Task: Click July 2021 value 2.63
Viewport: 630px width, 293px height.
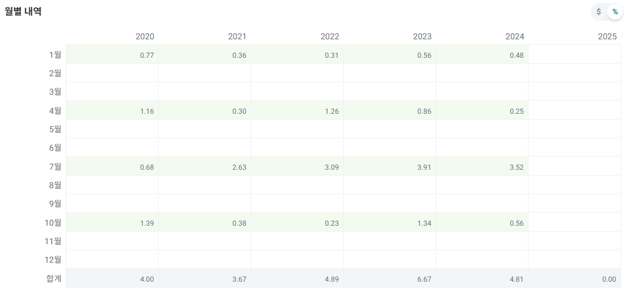Action: click(x=239, y=167)
